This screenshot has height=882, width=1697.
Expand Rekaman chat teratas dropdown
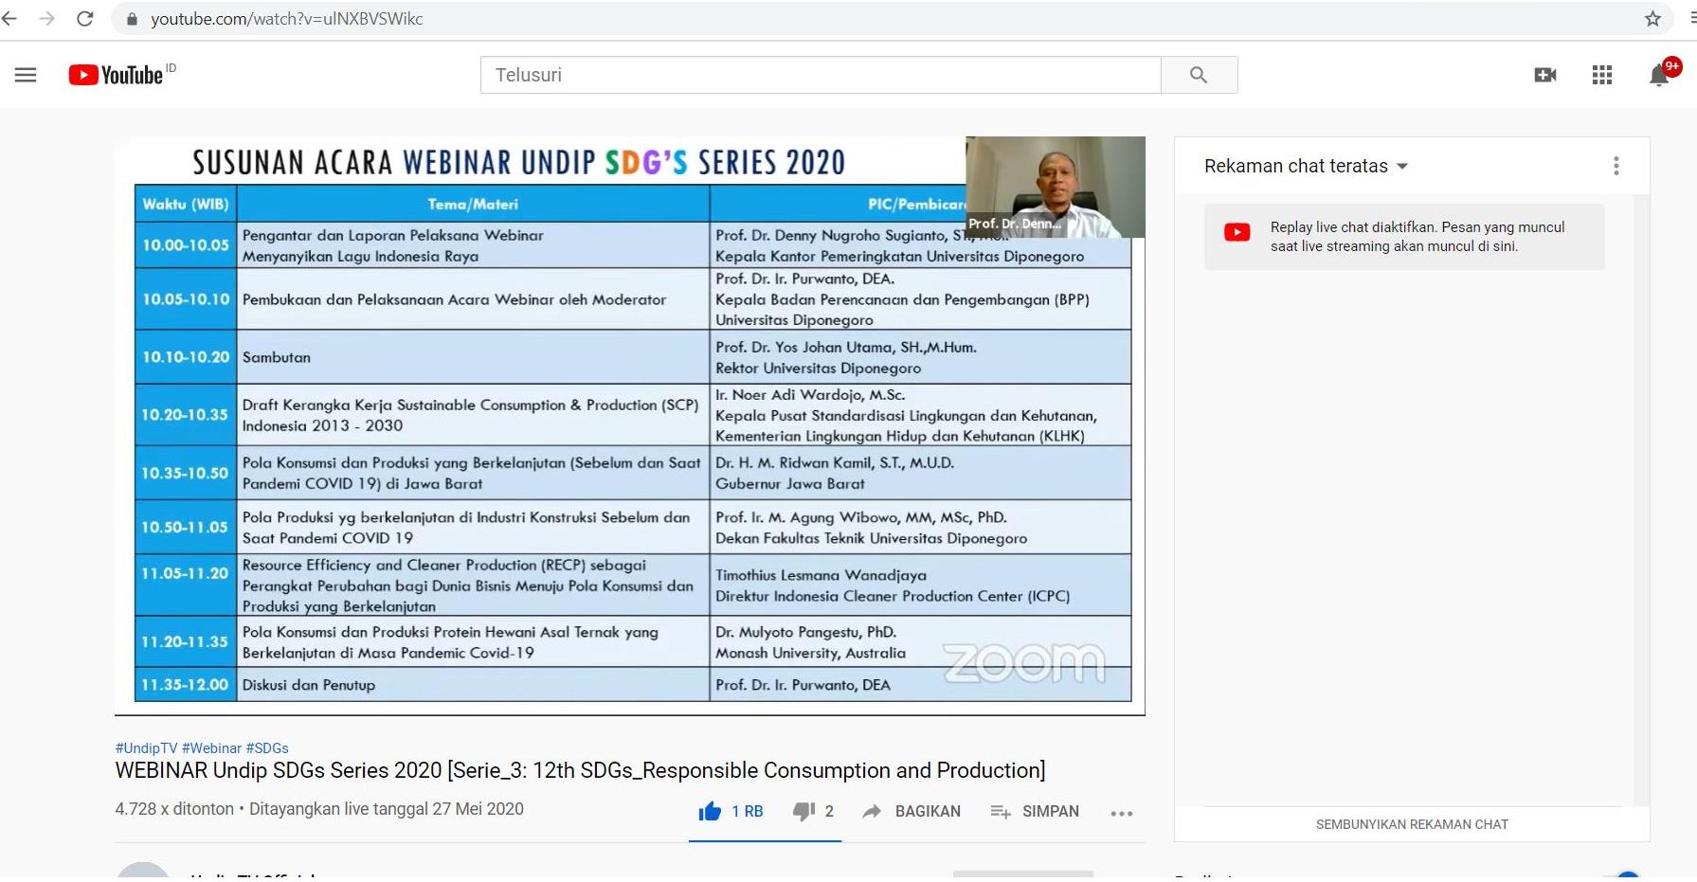click(1306, 166)
